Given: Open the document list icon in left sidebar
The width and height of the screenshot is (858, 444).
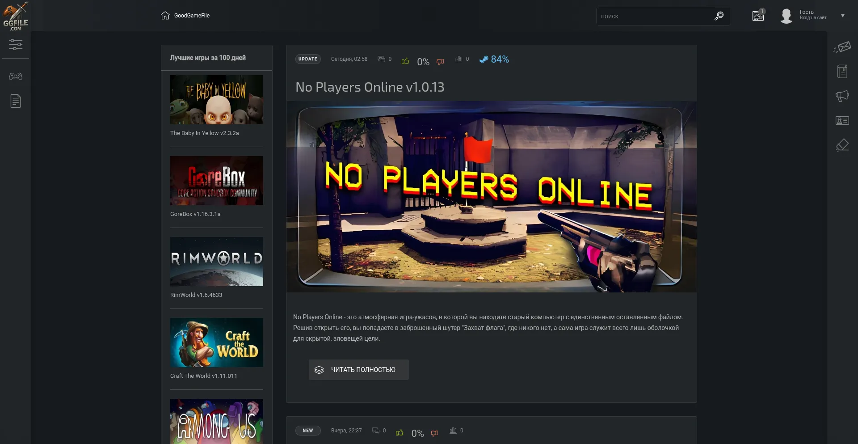Looking at the screenshot, I should 16,101.
